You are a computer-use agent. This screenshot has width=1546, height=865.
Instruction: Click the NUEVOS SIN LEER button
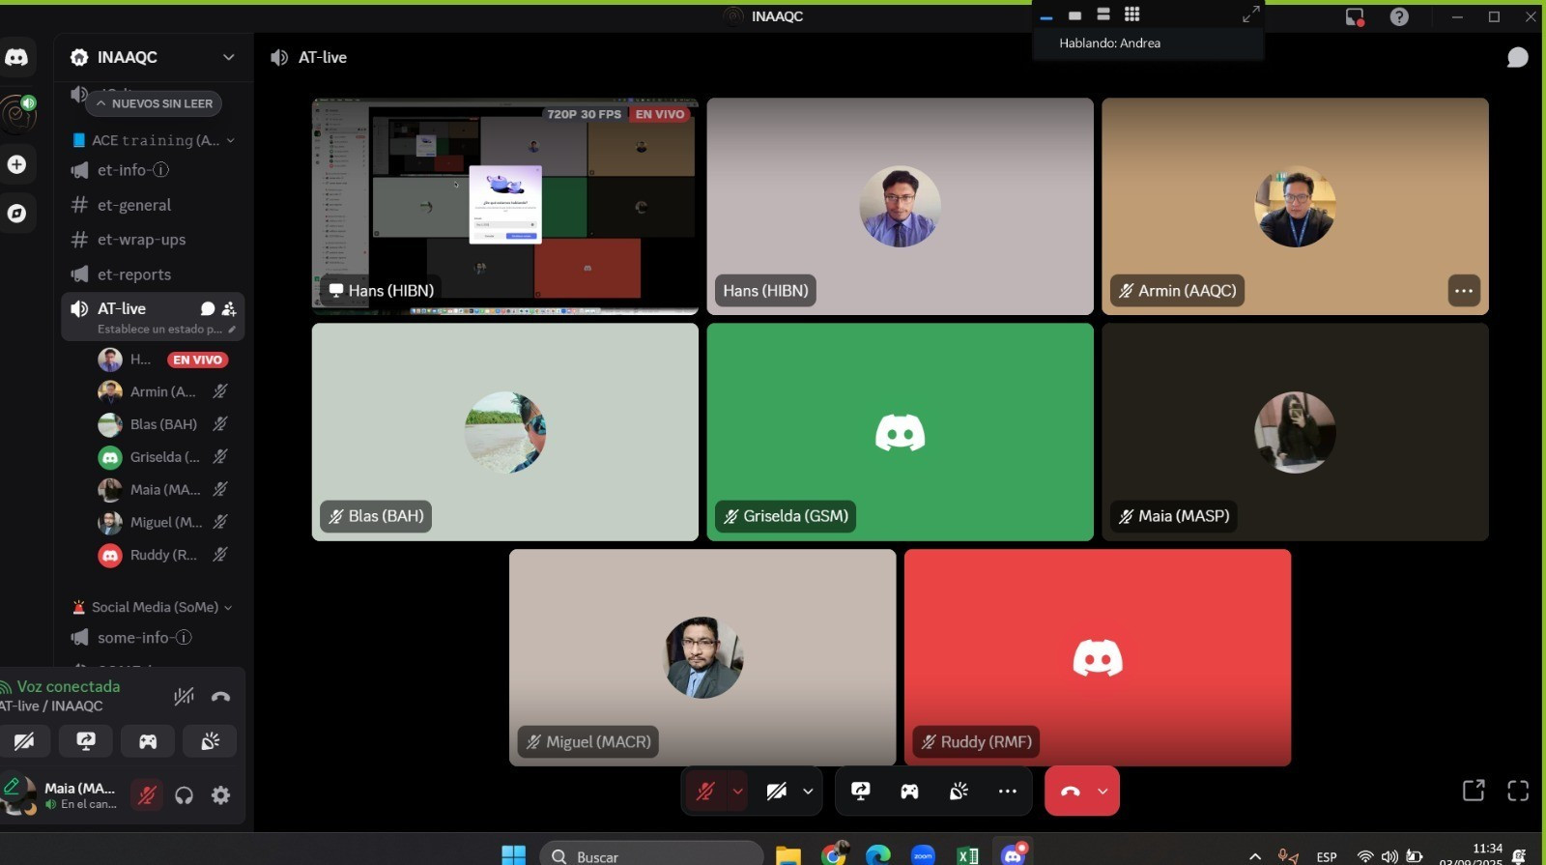click(x=154, y=103)
